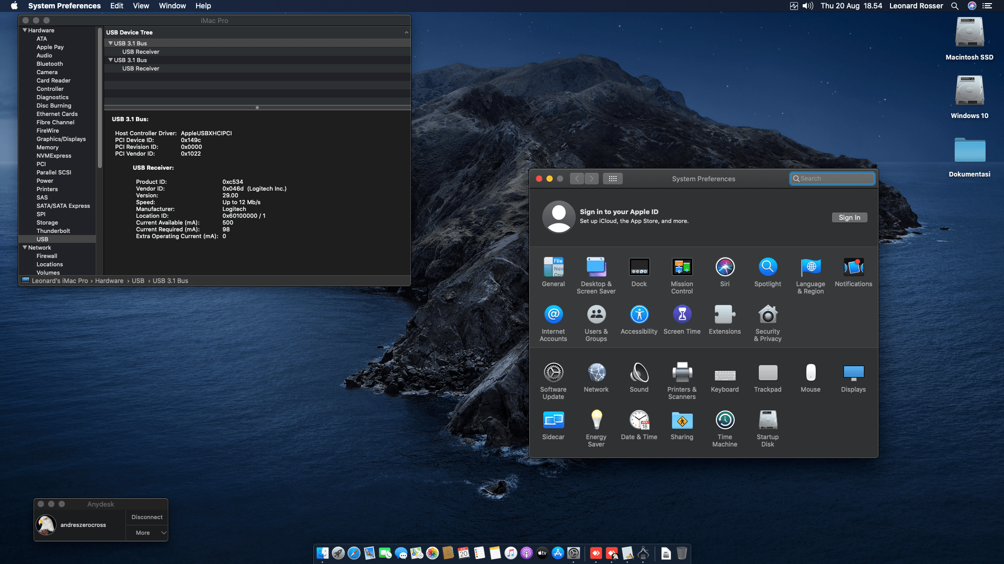
Task: Open the Time Machine preference pane
Action: [x=725, y=420]
